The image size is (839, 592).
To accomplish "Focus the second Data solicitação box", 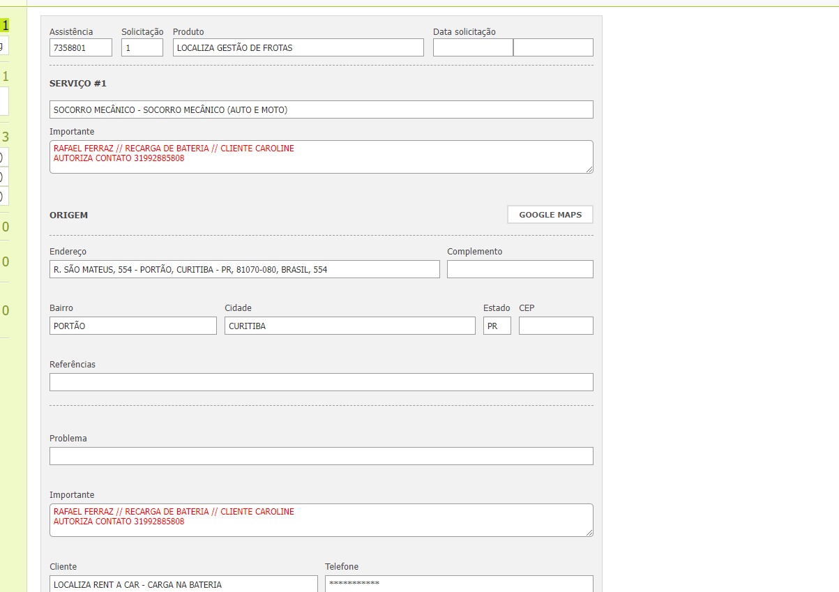I will coord(553,47).
